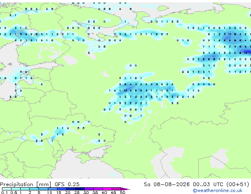Click the 5–10 mm legend swatch

tap(43, 189)
